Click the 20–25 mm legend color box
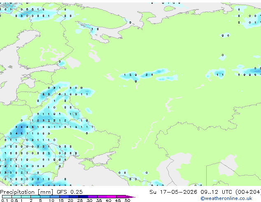Image resolution: width=261 pixels, height=202 pixels. point(73,197)
